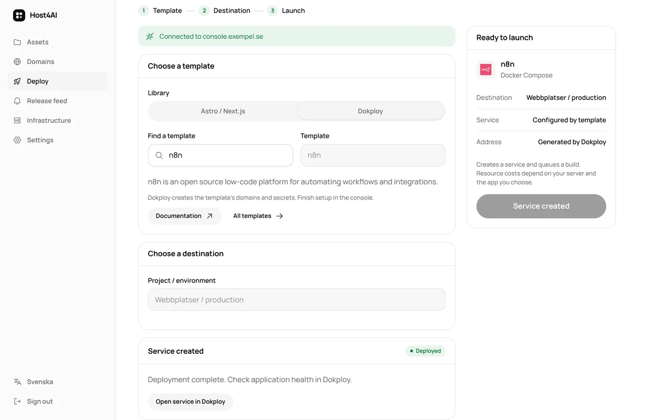
Task: Click the Assets folder icon
Action: tap(17, 42)
